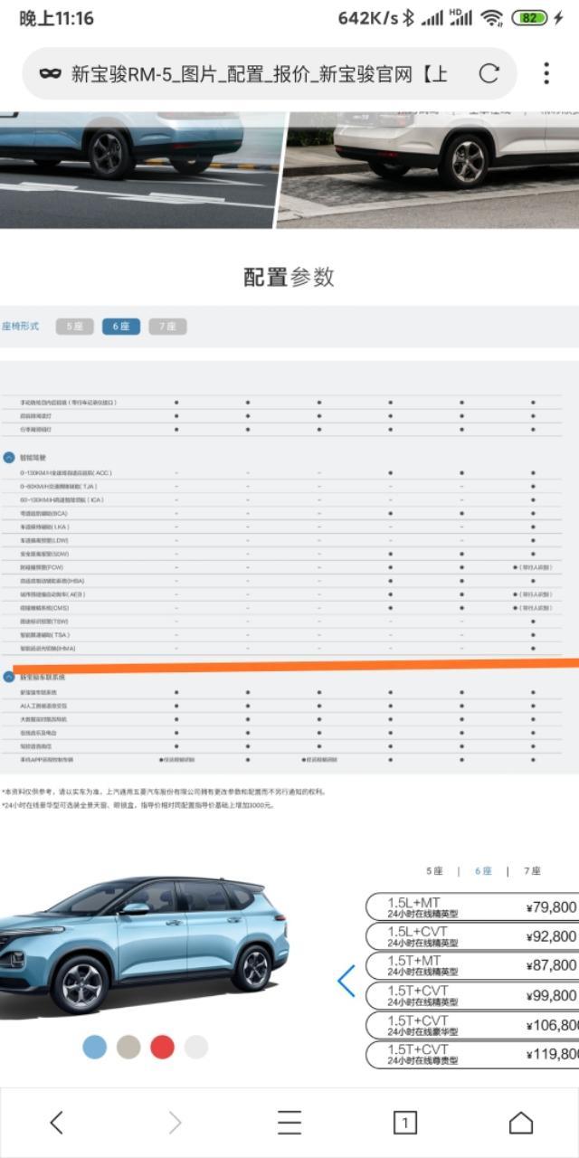Reload the page with the refresh icon

[489, 73]
